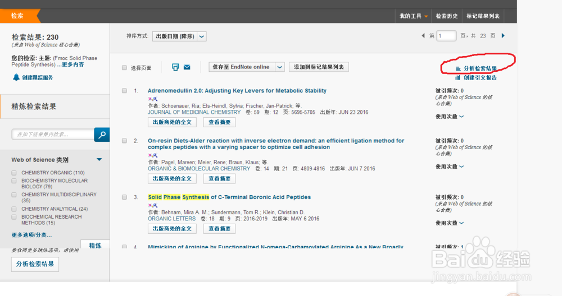
Task: Toggle the select page checkbox
Action: click(x=124, y=68)
